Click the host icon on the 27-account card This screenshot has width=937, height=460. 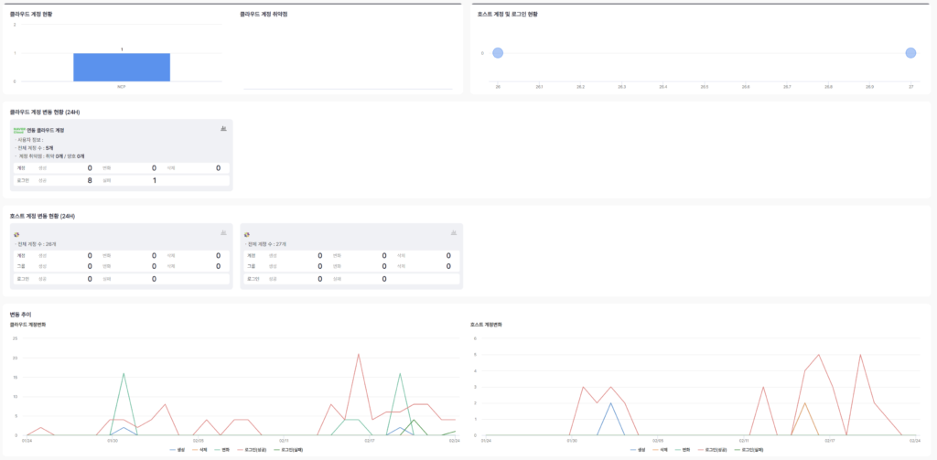[247, 234]
